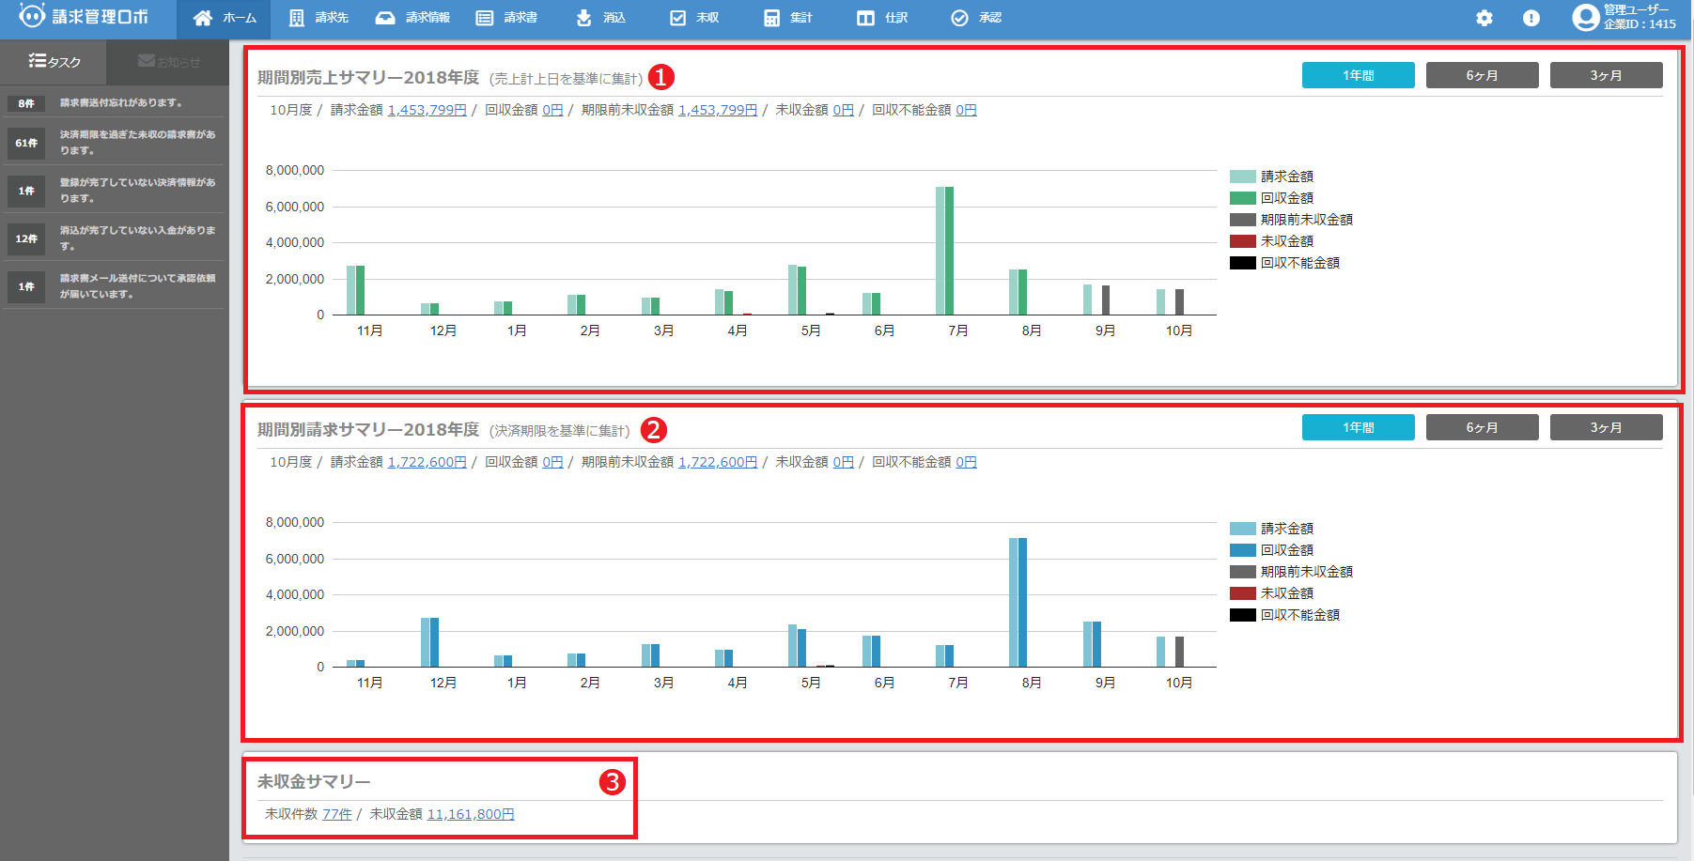This screenshot has width=1694, height=861.
Task: Open the 8件 請求書送付忘れ task
Action: (x=115, y=103)
